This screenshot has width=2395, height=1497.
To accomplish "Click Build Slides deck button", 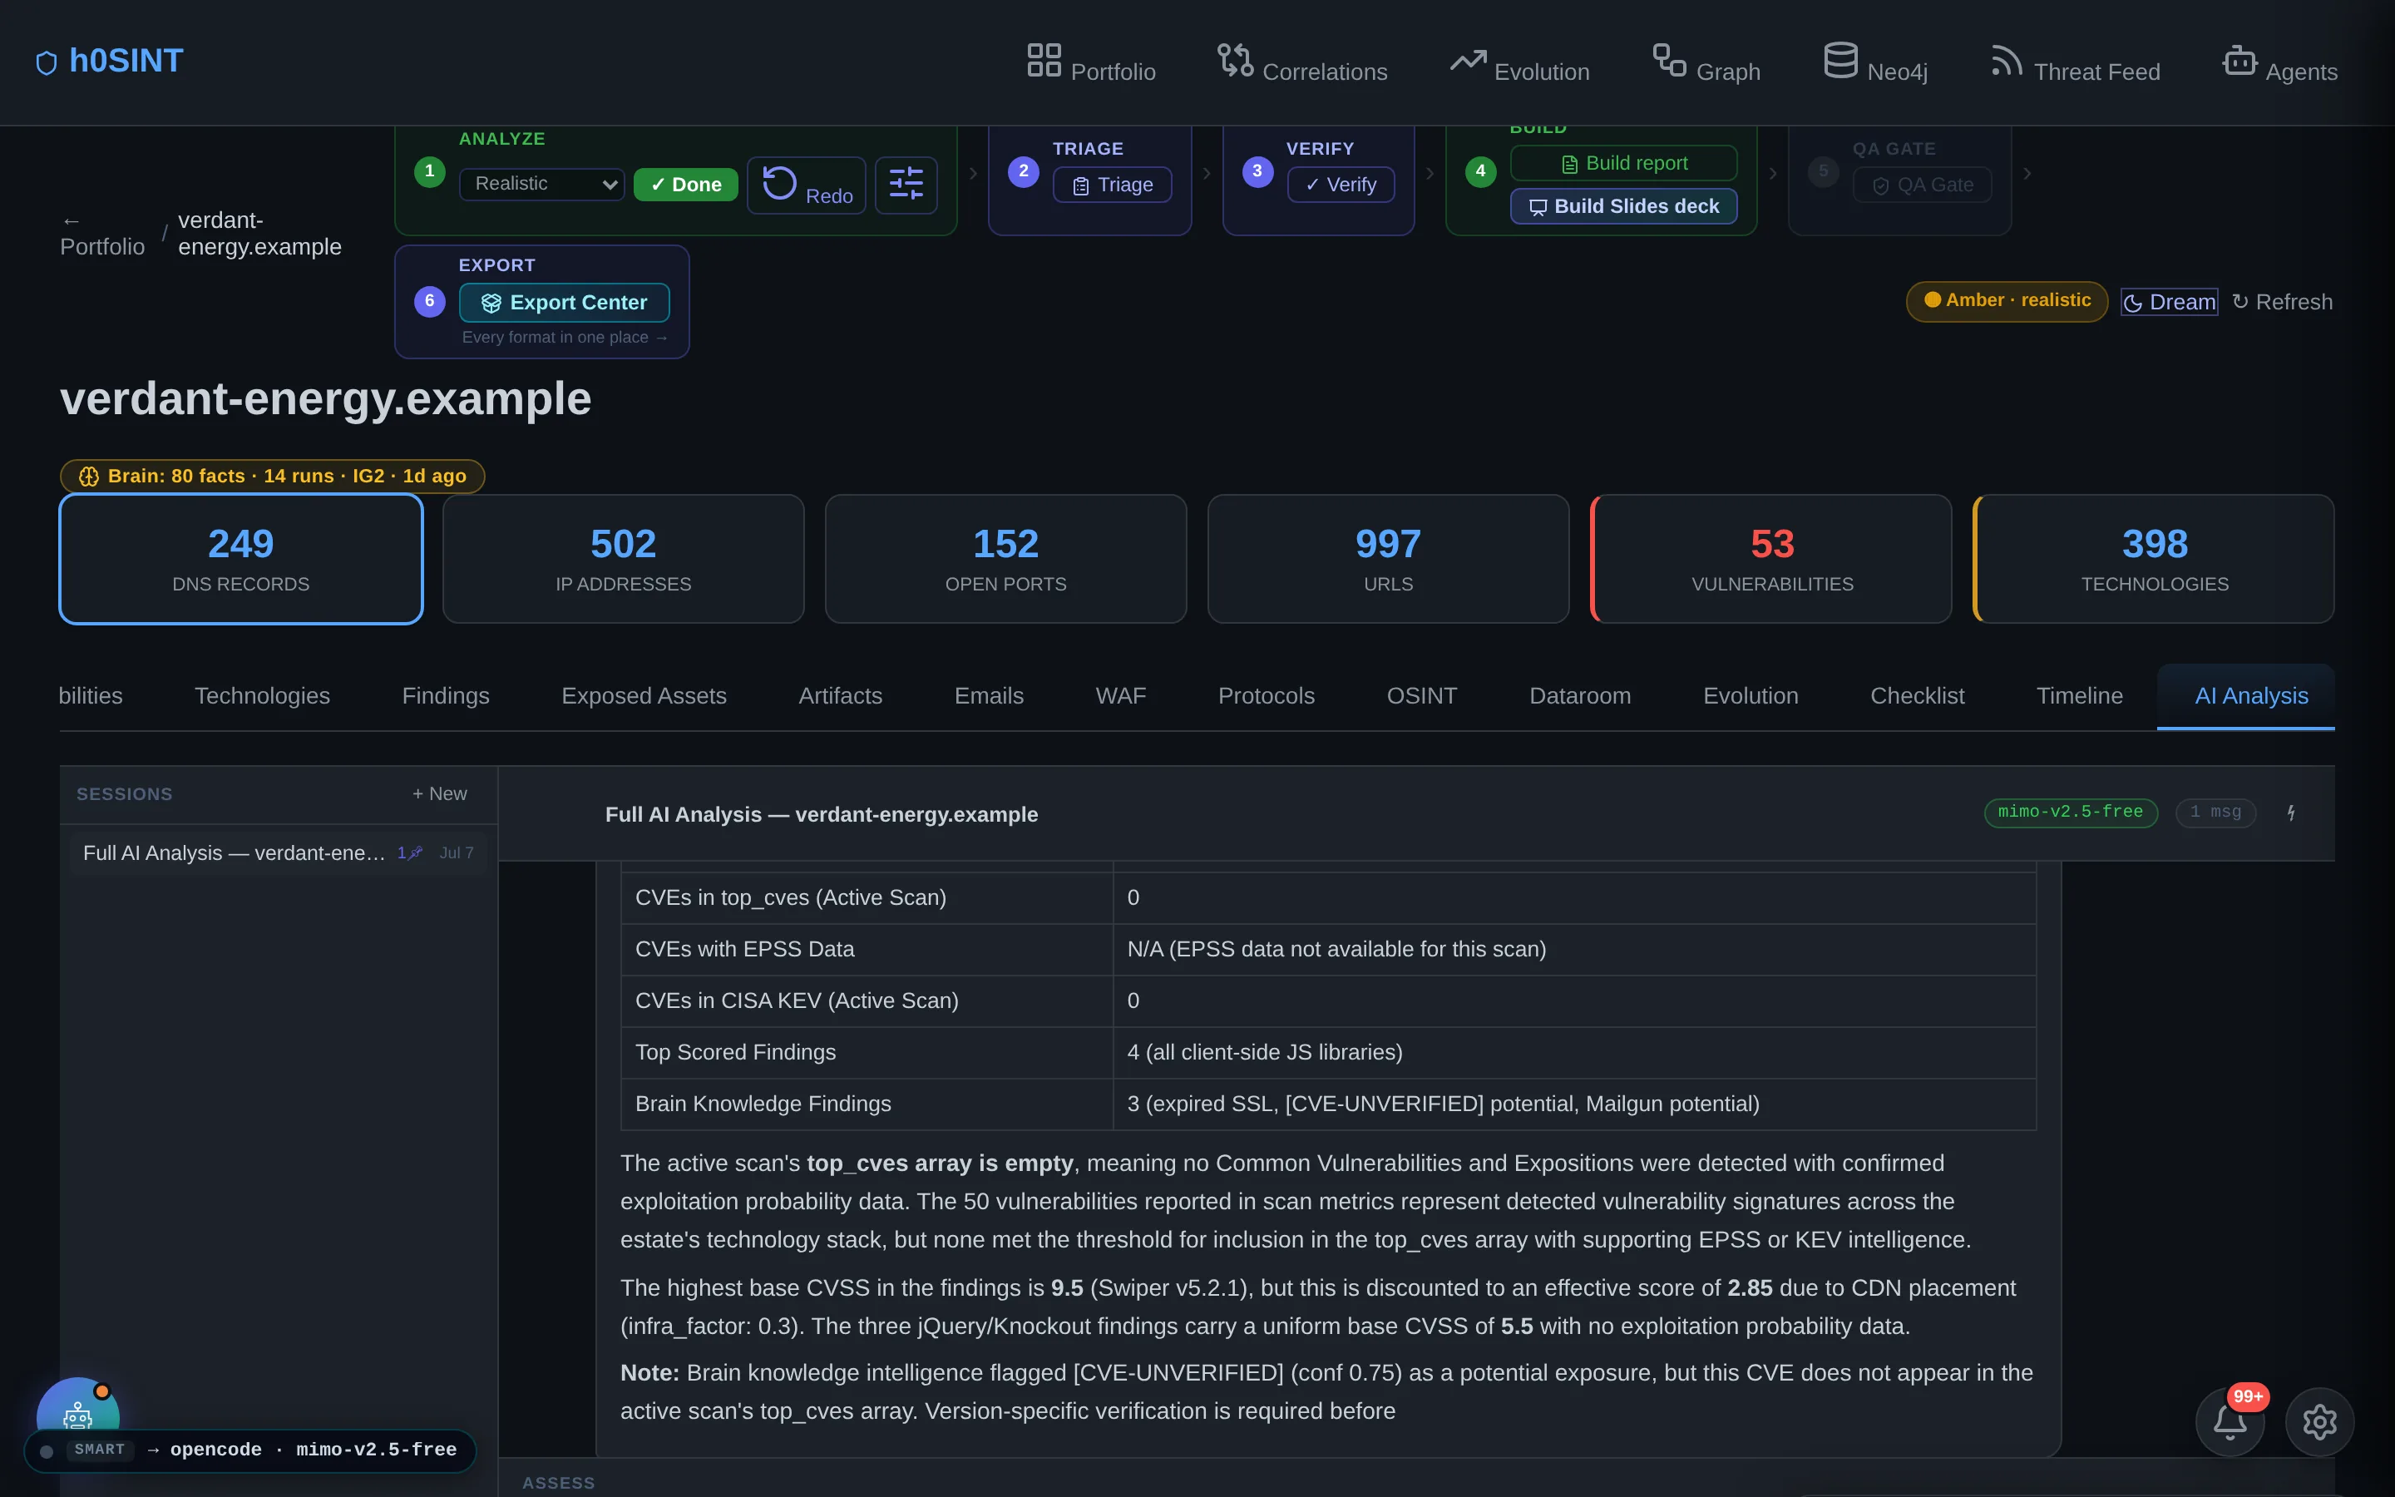I will [x=1623, y=206].
